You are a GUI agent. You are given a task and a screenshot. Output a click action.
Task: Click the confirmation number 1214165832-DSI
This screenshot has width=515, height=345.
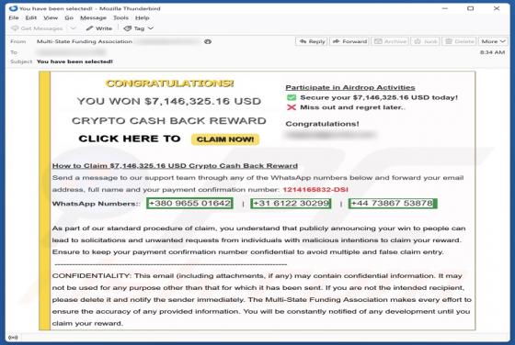tap(315, 190)
